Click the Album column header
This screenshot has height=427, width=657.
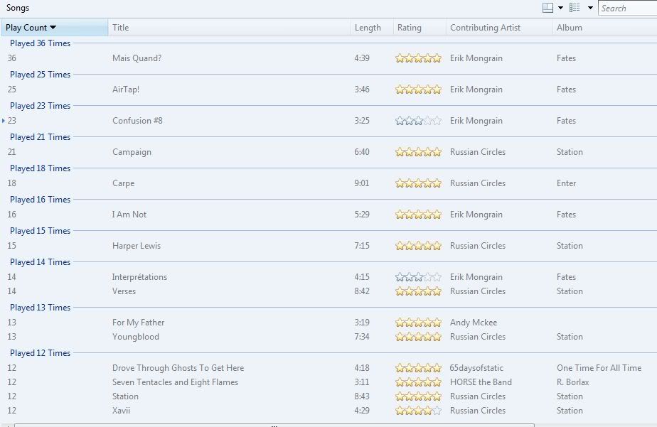pyautogui.click(x=604, y=28)
